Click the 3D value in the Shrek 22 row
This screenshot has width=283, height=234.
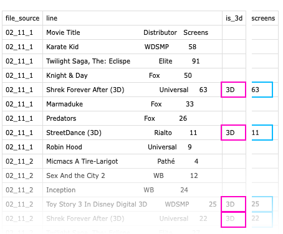(233, 219)
